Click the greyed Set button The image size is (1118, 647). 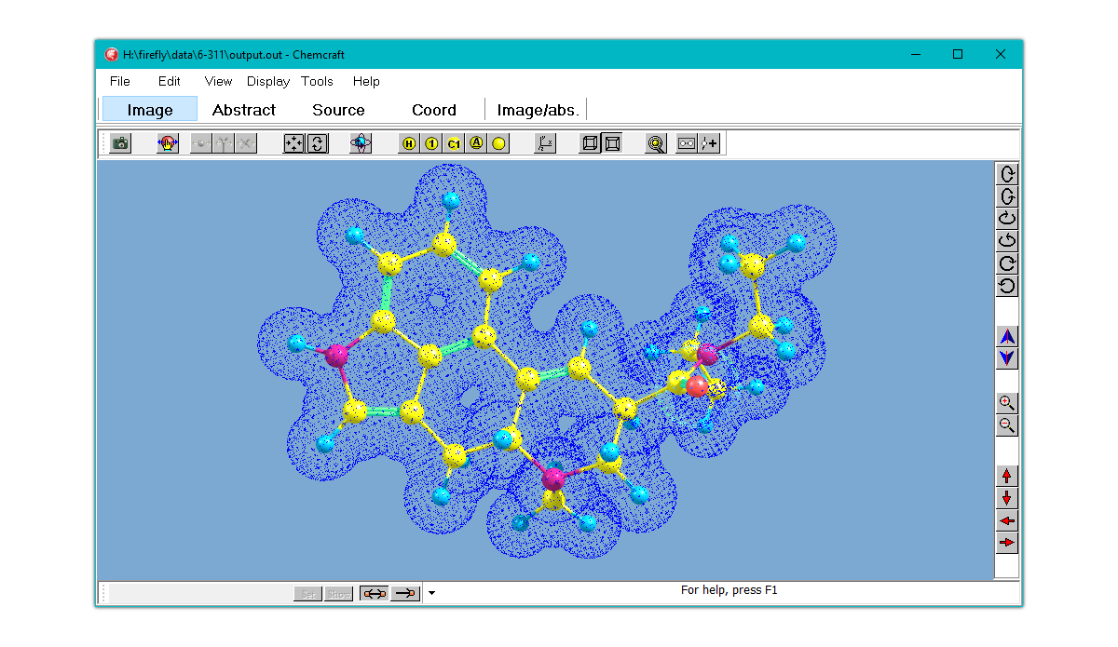(308, 594)
